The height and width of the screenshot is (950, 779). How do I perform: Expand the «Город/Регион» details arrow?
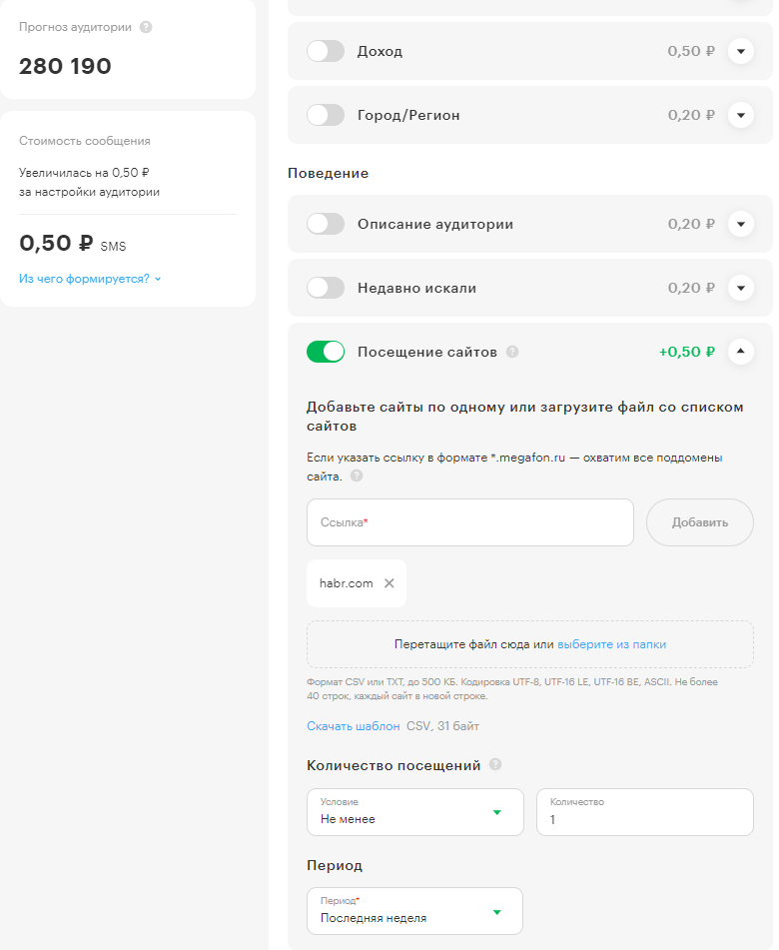click(x=741, y=115)
